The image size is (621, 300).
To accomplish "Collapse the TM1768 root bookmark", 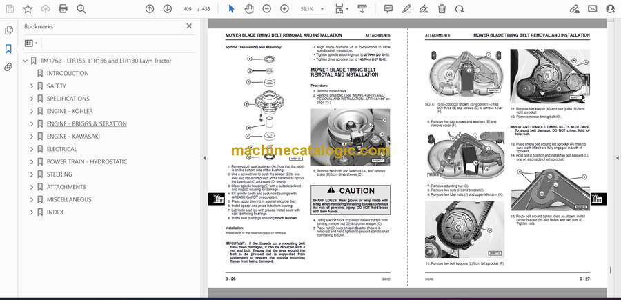I will (26, 61).
